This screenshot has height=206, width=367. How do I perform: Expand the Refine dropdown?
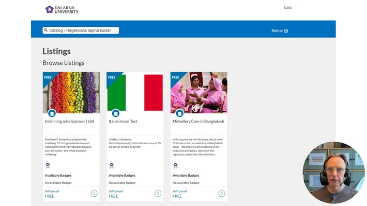pyautogui.click(x=280, y=30)
